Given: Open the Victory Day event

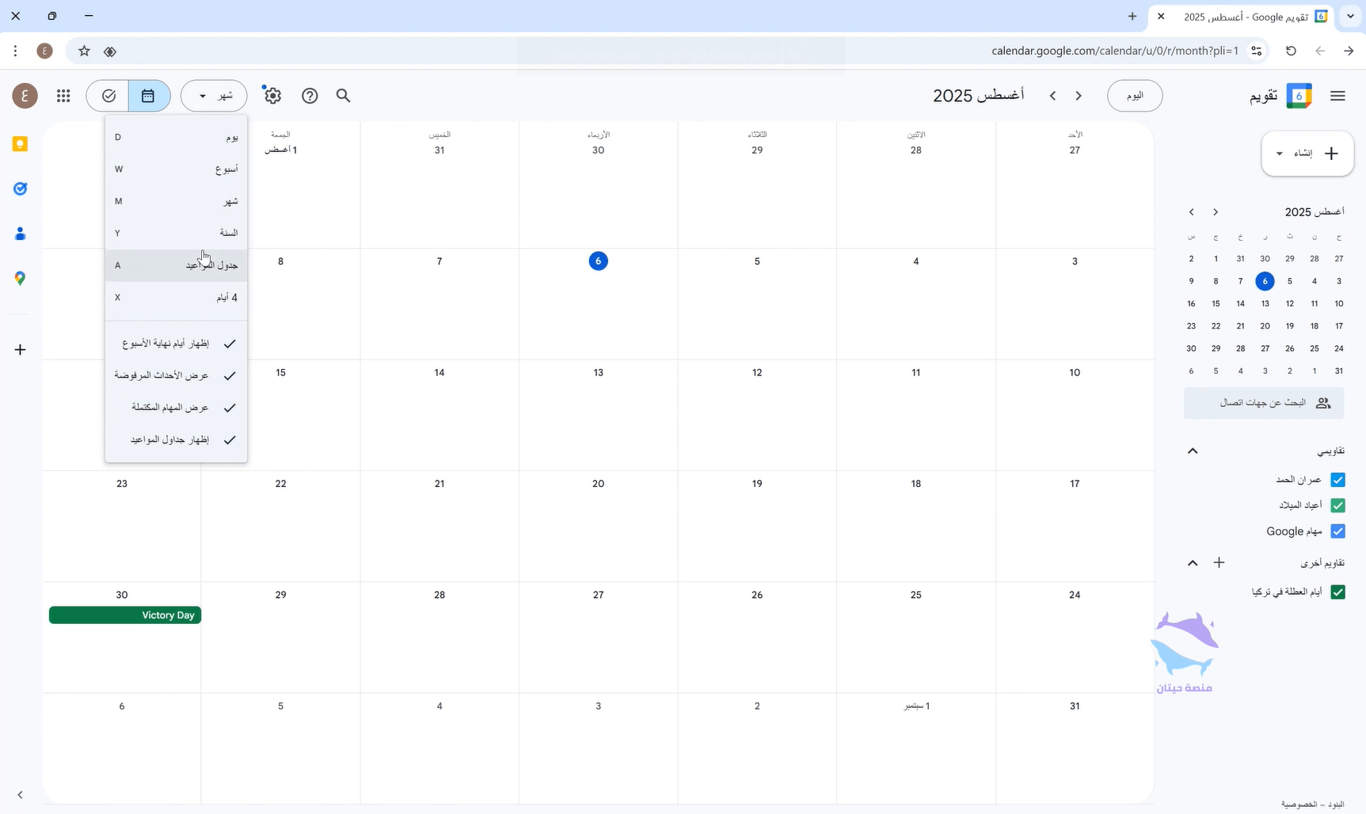Looking at the screenshot, I should point(125,615).
